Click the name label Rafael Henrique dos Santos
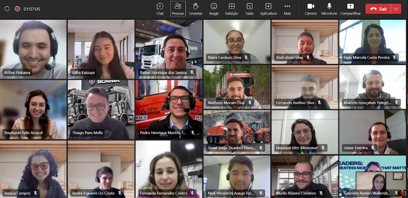Screen dimensions: 408x198 click(x=163, y=72)
